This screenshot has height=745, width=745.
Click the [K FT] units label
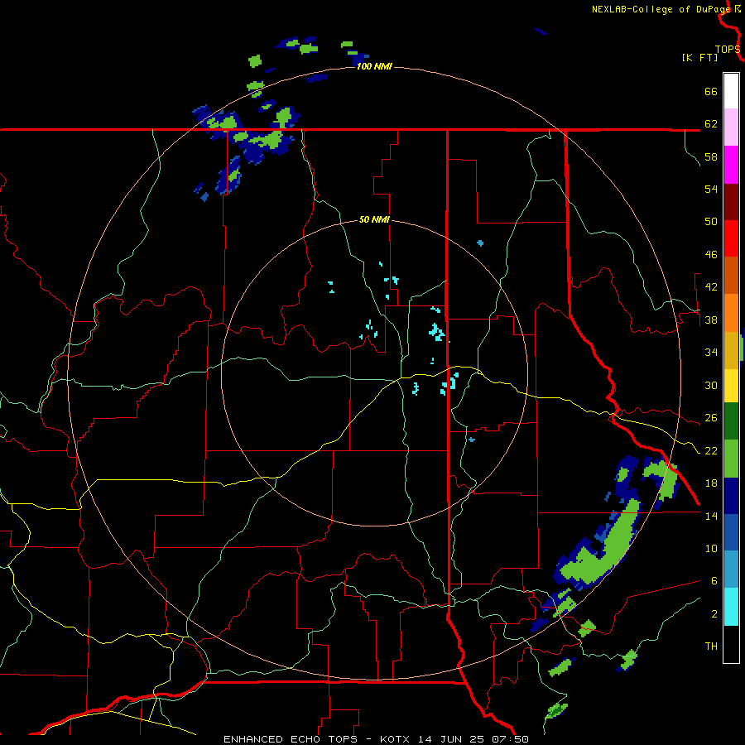[x=699, y=57]
